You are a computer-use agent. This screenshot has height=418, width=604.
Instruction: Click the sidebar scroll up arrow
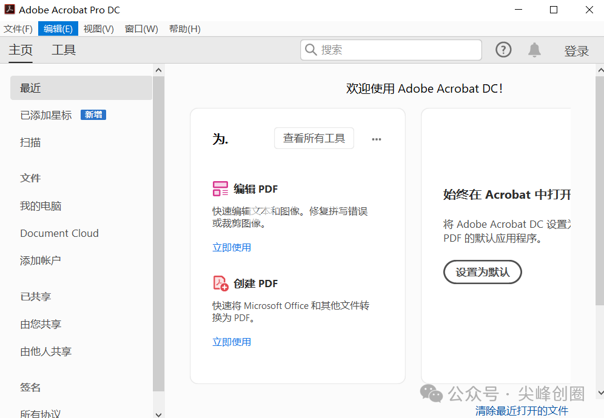[x=158, y=70]
